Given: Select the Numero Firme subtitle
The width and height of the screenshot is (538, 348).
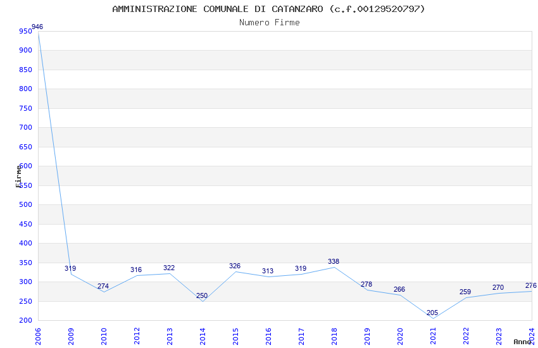Looking at the screenshot, I should pyautogui.click(x=270, y=23).
